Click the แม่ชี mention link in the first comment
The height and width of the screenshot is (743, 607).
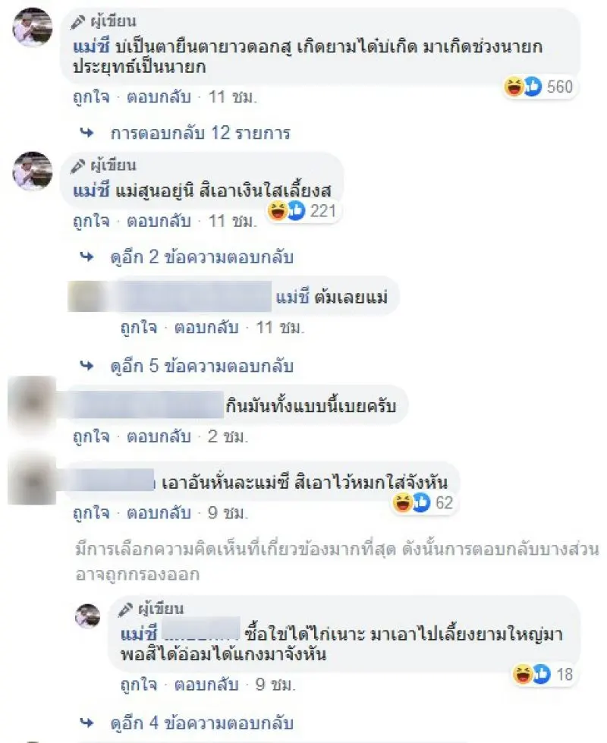[92, 46]
